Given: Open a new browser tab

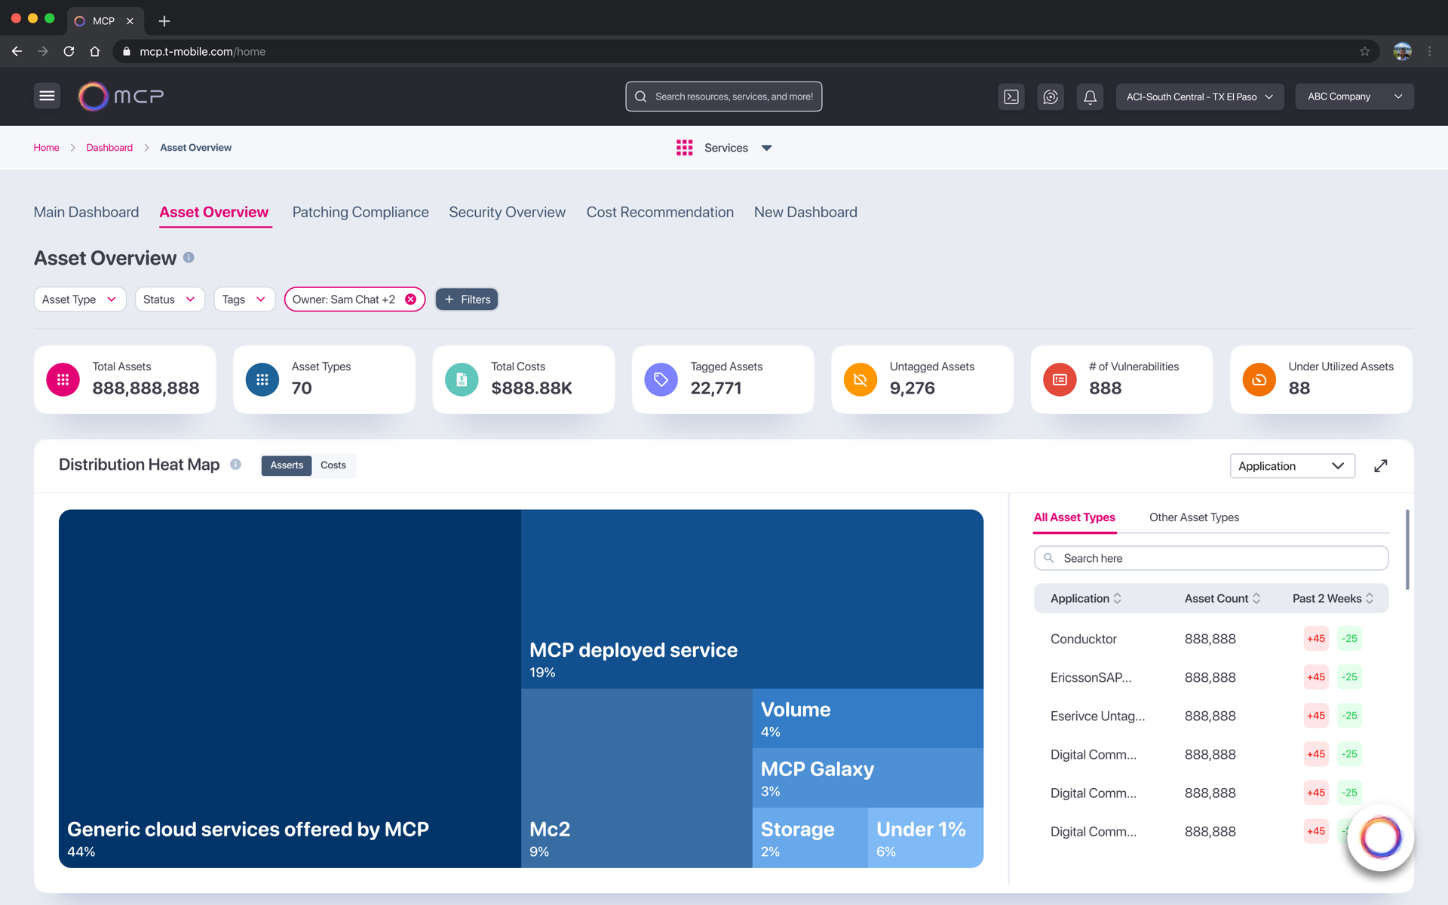Looking at the screenshot, I should [164, 21].
